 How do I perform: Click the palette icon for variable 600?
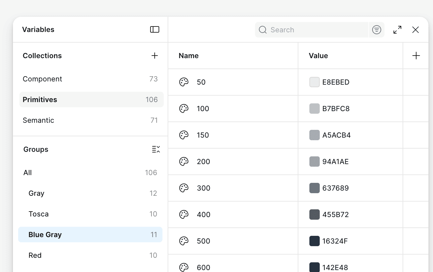[x=184, y=267]
